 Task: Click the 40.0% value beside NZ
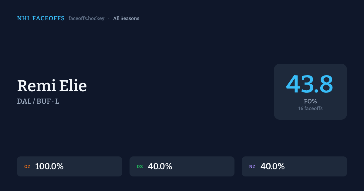272,166
